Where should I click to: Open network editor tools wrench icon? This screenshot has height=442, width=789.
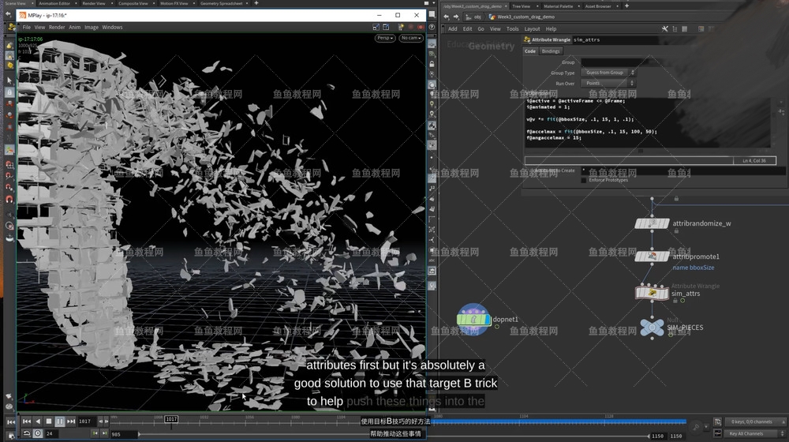[664, 28]
